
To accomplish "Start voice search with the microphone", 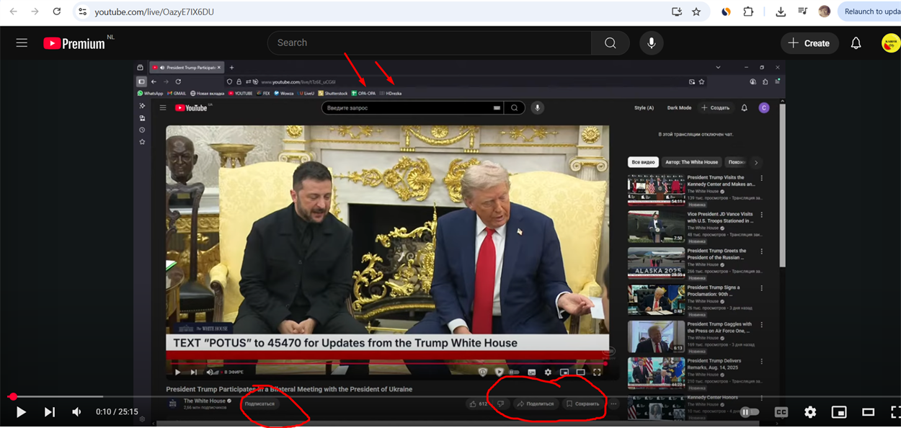I will [x=651, y=43].
